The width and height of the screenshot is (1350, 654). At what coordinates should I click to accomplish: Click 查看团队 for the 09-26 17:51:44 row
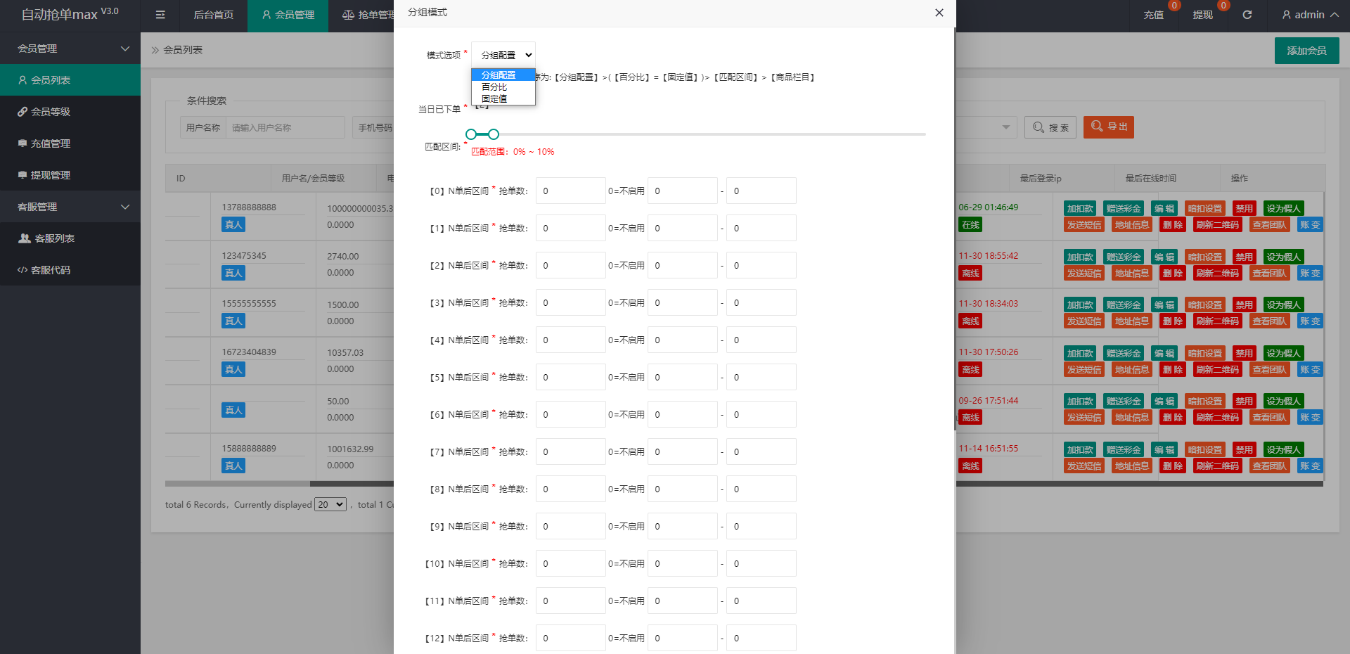tap(1270, 418)
